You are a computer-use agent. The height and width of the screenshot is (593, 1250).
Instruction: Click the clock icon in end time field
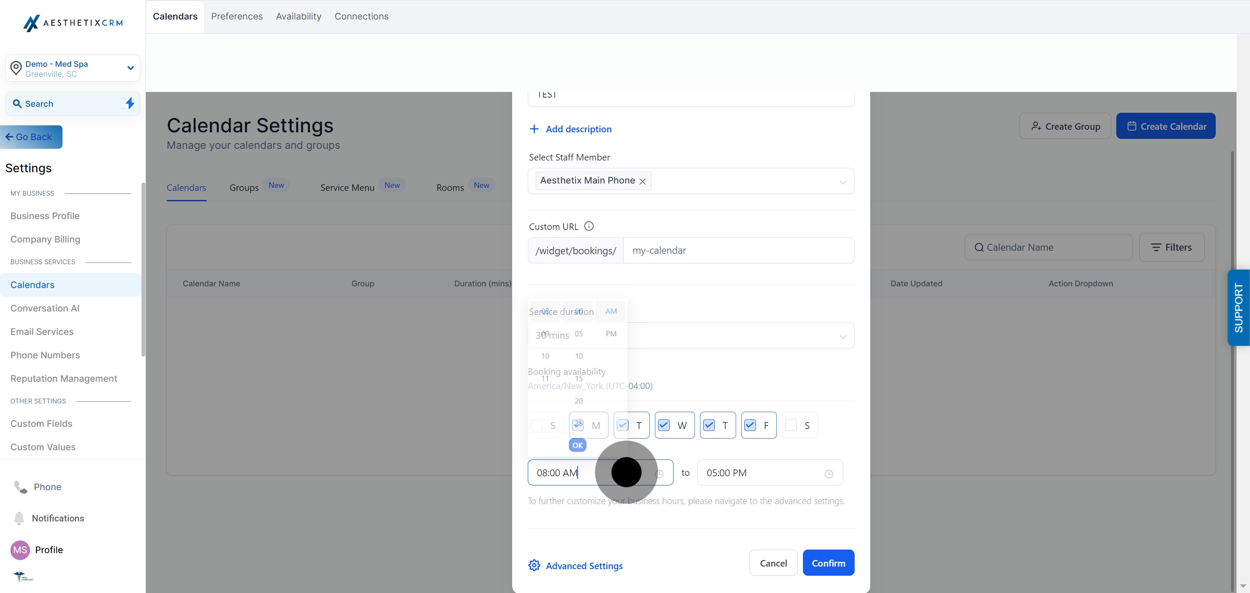[829, 474]
